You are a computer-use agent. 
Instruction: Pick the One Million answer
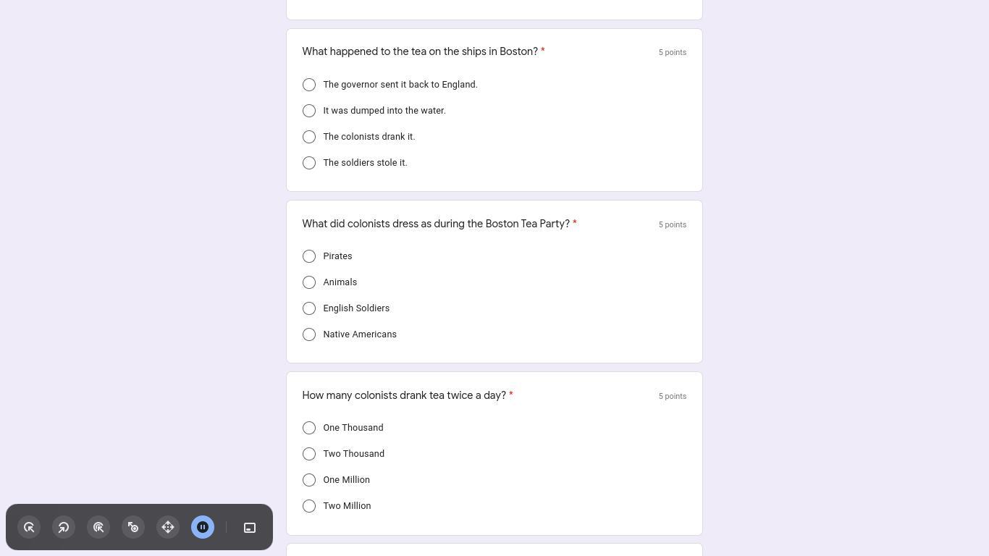coord(309,480)
